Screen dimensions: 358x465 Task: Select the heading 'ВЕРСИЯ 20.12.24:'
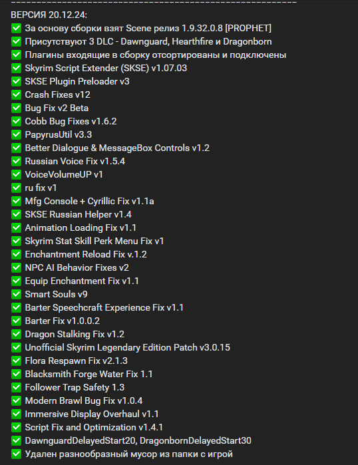coord(49,15)
